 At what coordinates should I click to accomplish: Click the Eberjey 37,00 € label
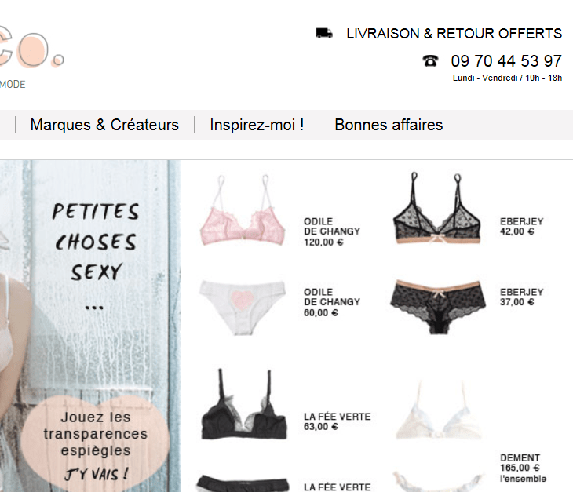(x=522, y=297)
